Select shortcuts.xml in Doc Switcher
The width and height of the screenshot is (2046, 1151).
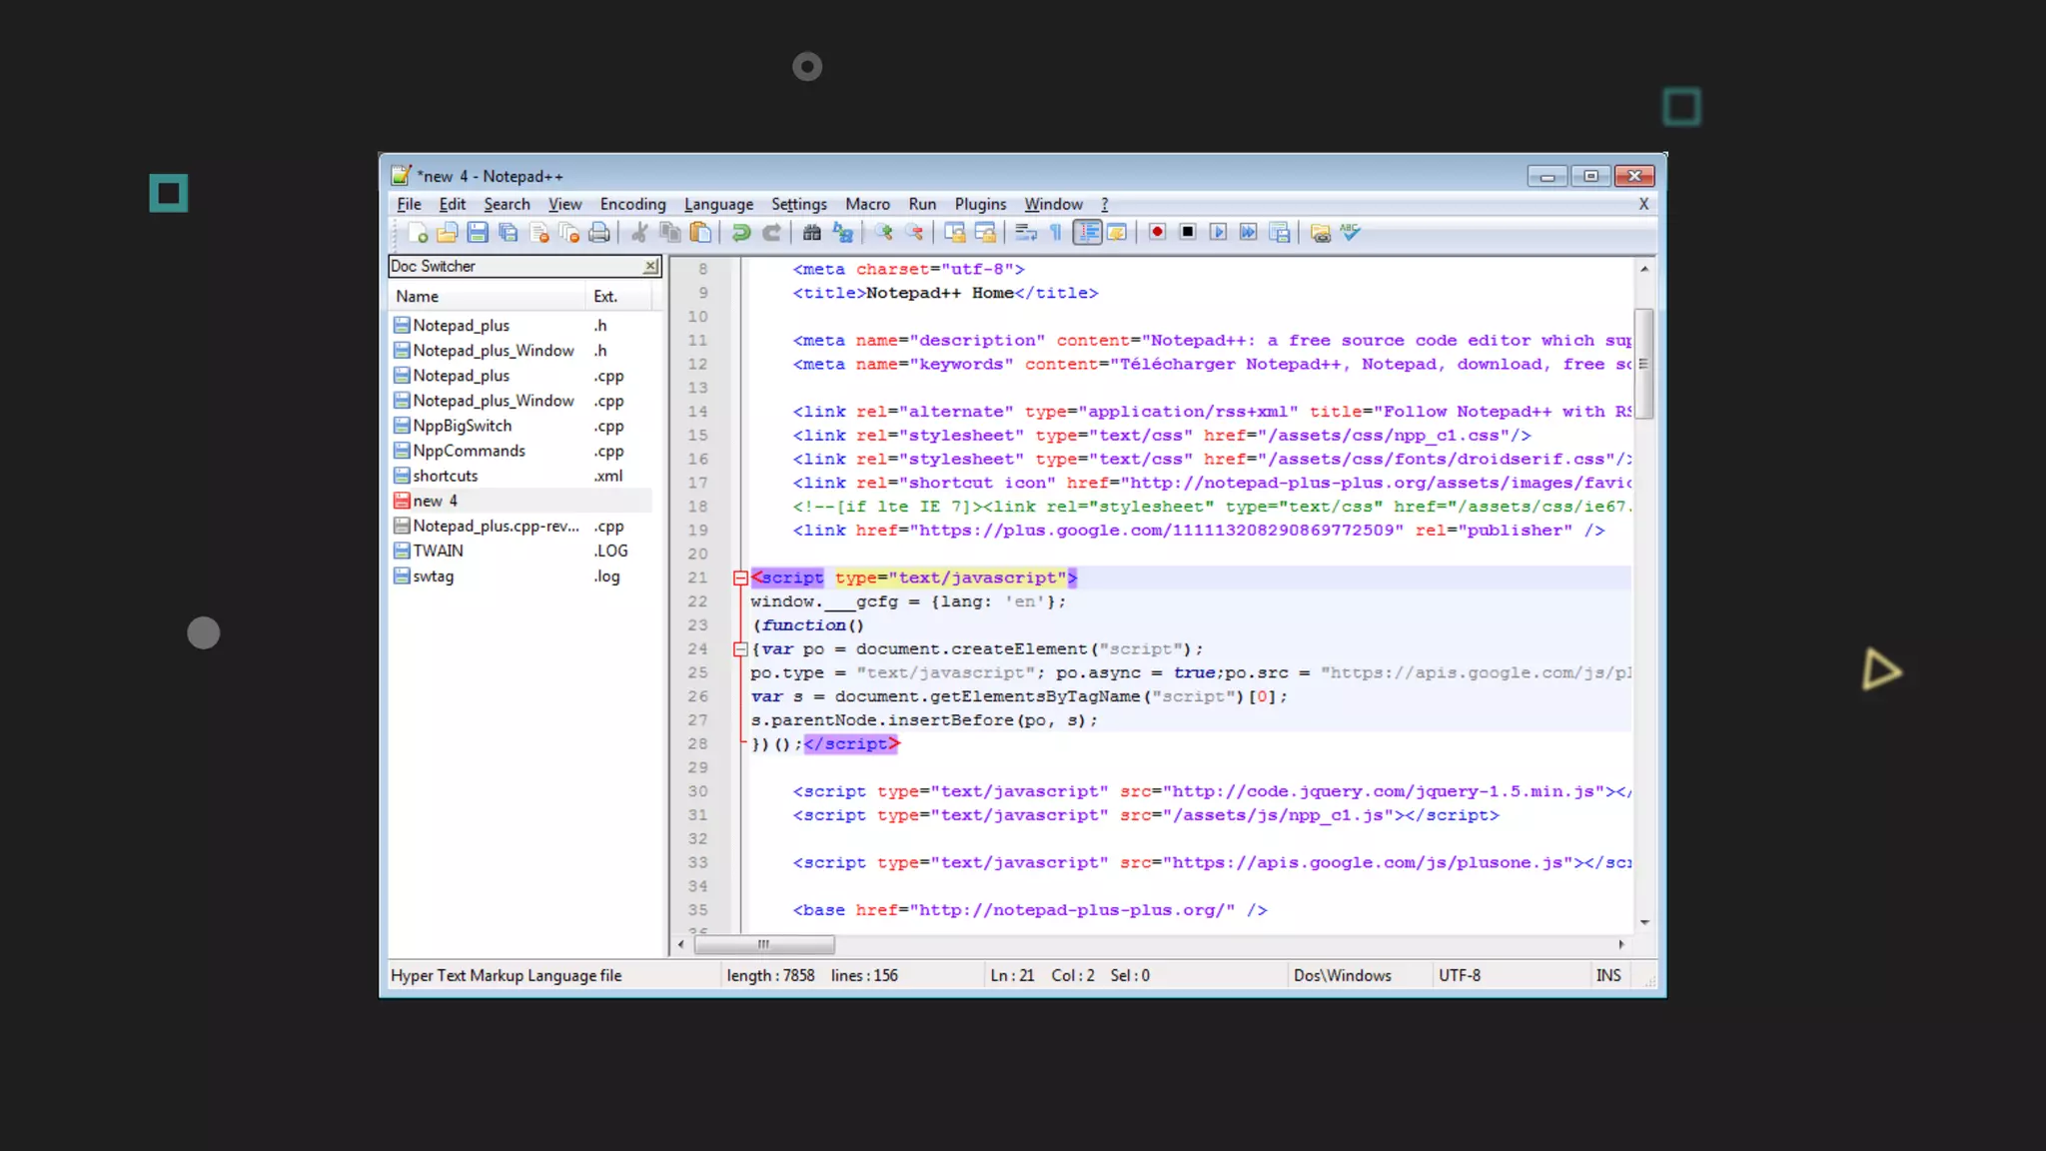(x=446, y=477)
